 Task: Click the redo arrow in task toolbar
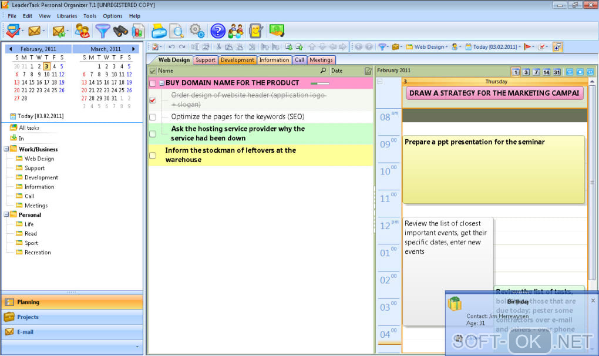pyautogui.click(x=182, y=46)
